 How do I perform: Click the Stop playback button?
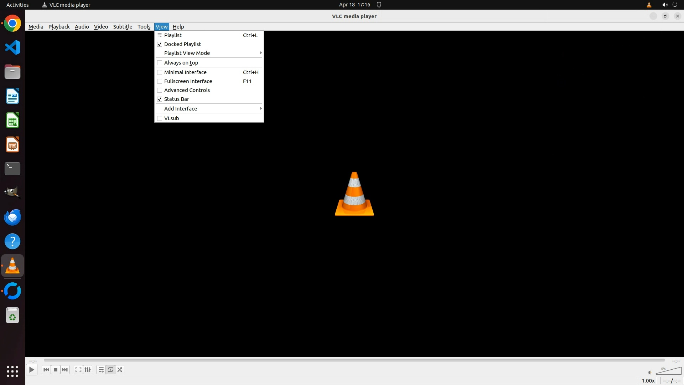tap(56, 370)
